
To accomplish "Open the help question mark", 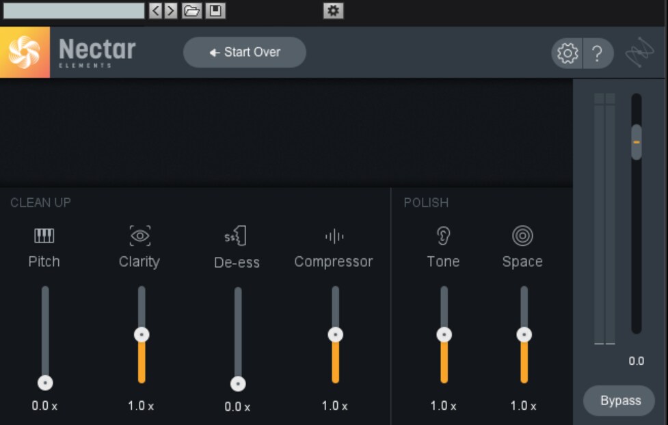I will (598, 53).
